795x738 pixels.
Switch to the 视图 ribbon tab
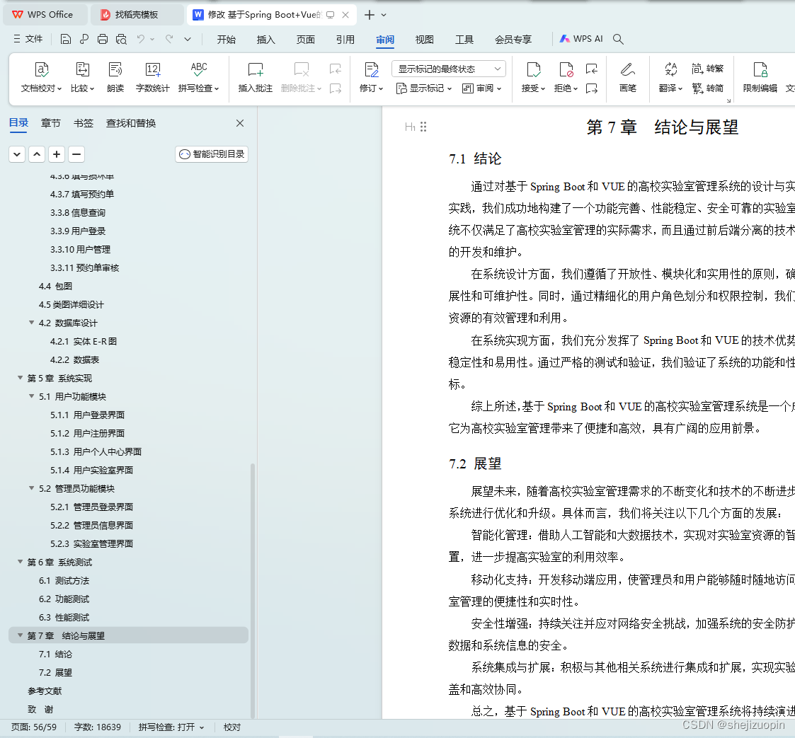point(424,40)
